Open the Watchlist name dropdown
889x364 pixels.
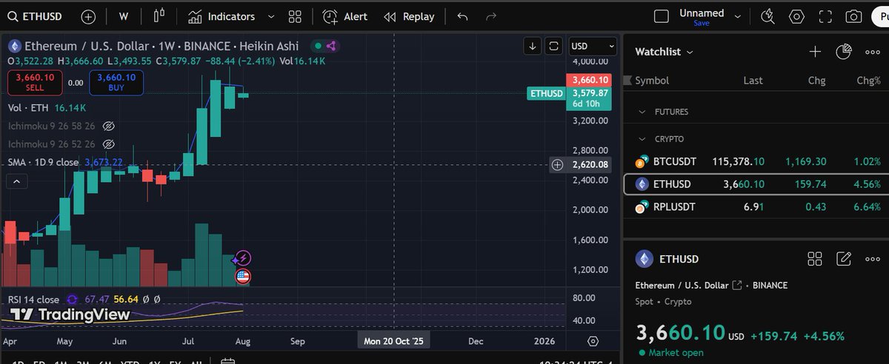tap(664, 52)
